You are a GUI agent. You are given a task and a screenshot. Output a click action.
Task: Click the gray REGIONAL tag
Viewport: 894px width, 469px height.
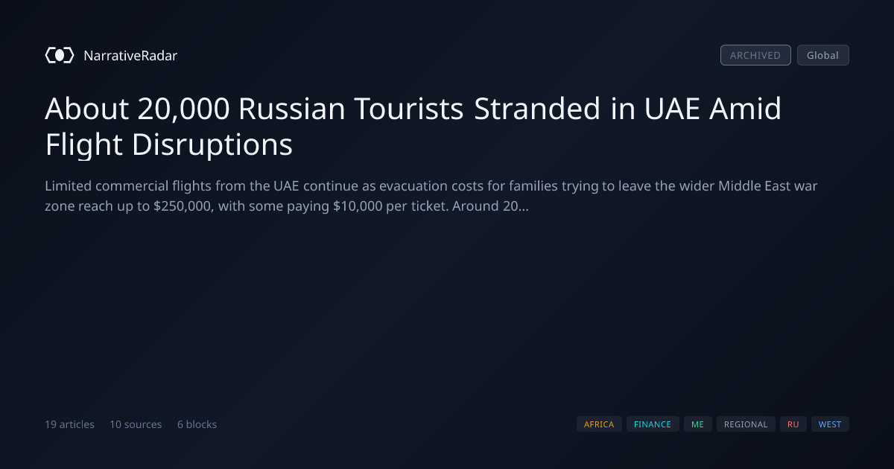click(x=746, y=424)
